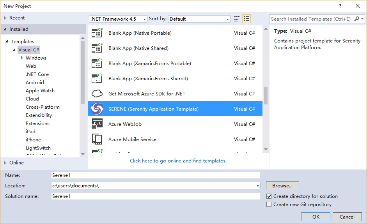Screen dimensions: 367x224
Task: Click the Browse... button
Action: point(282,186)
